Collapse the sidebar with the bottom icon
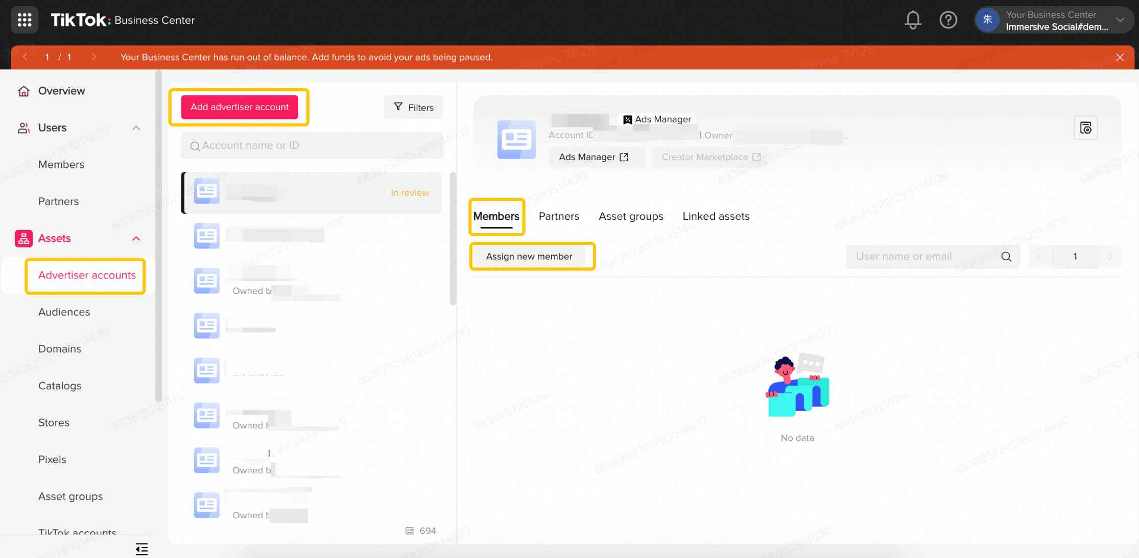This screenshot has height=558, width=1139. [x=141, y=549]
